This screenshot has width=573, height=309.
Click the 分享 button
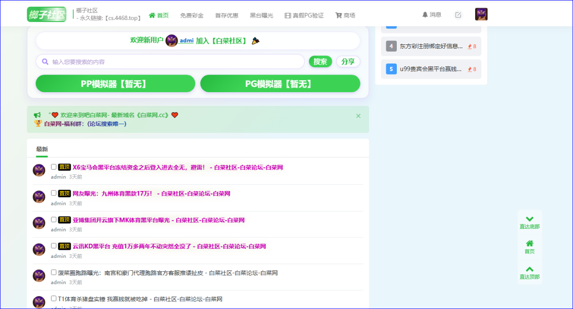point(348,62)
